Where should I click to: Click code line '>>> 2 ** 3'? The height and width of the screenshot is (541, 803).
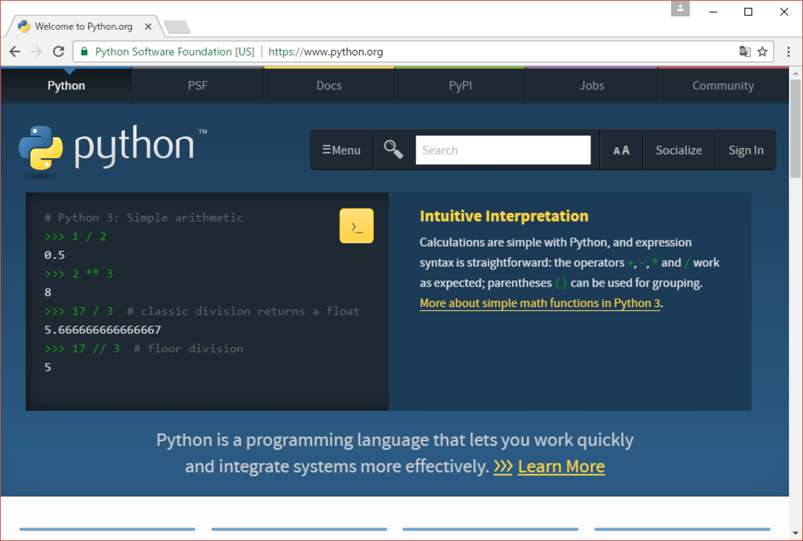(79, 273)
